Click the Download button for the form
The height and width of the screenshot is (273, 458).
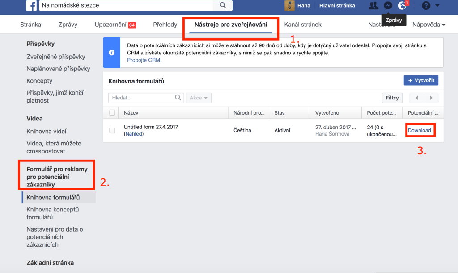pos(420,130)
